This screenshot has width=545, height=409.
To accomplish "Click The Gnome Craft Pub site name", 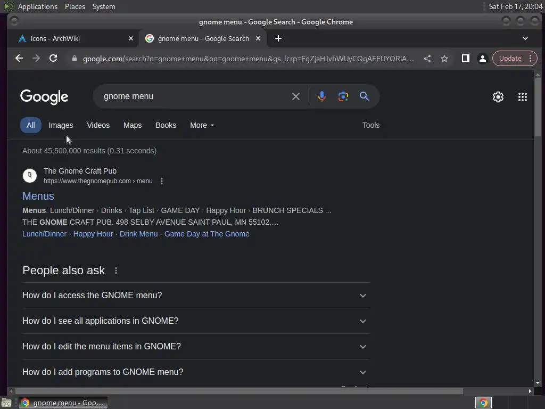I will pyautogui.click(x=80, y=171).
